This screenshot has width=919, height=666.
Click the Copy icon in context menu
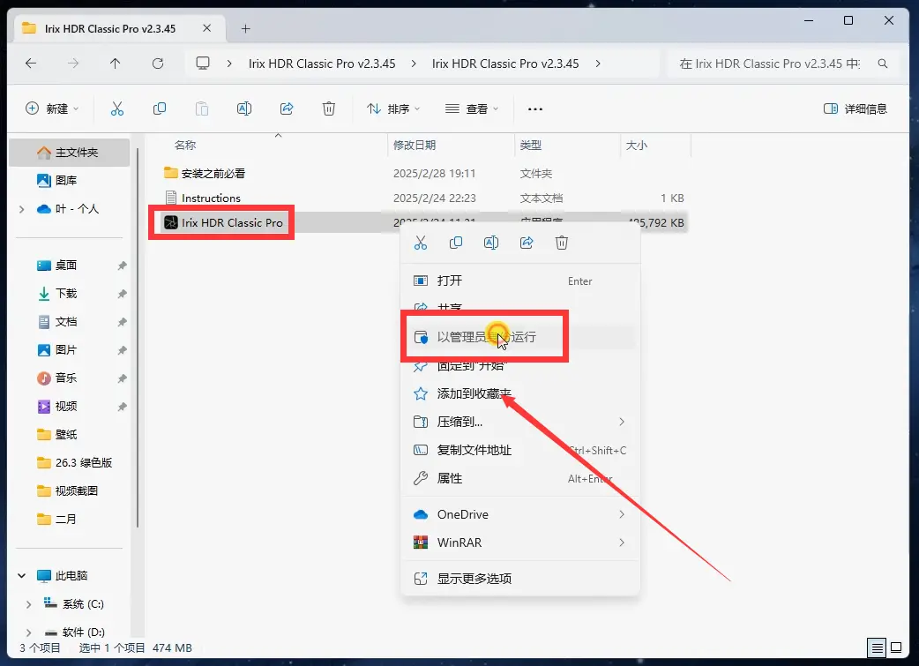click(456, 243)
